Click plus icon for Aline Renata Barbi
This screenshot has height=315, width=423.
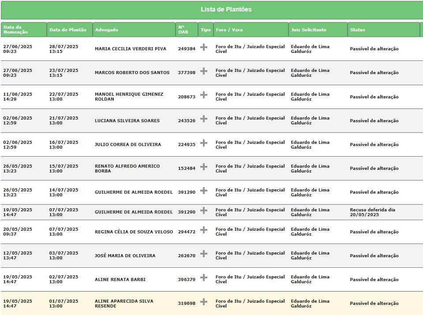tap(204, 277)
